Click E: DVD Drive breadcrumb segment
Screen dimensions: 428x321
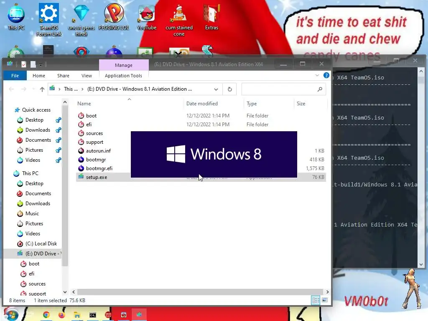(140, 89)
